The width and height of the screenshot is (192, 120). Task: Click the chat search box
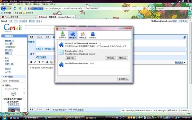click(x=14, y=81)
